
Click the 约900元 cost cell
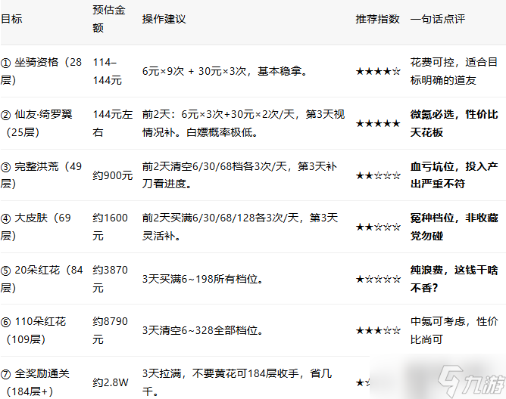click(112, 175)
